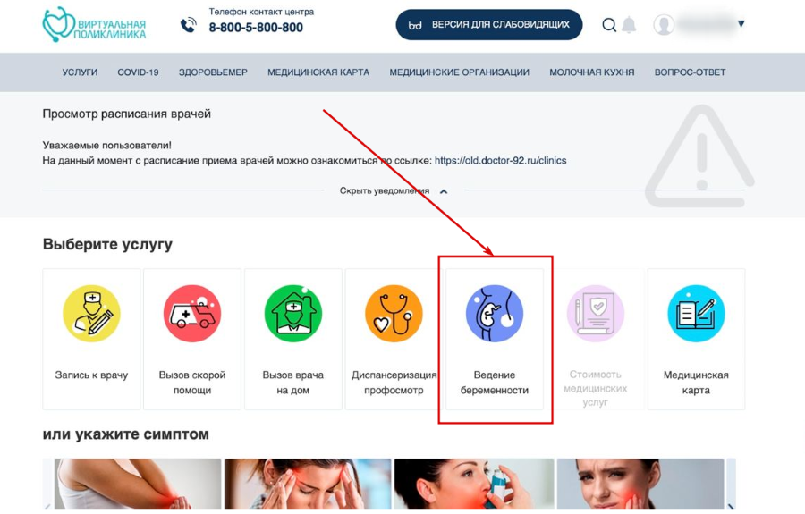The height and width of the screenshot is (514, 805).
Task: Select the asthma inhaler symptom thumbnail
Action: (474, 484)
